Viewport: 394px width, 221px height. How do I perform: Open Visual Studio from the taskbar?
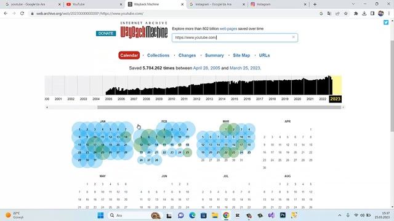click(271, 215)
